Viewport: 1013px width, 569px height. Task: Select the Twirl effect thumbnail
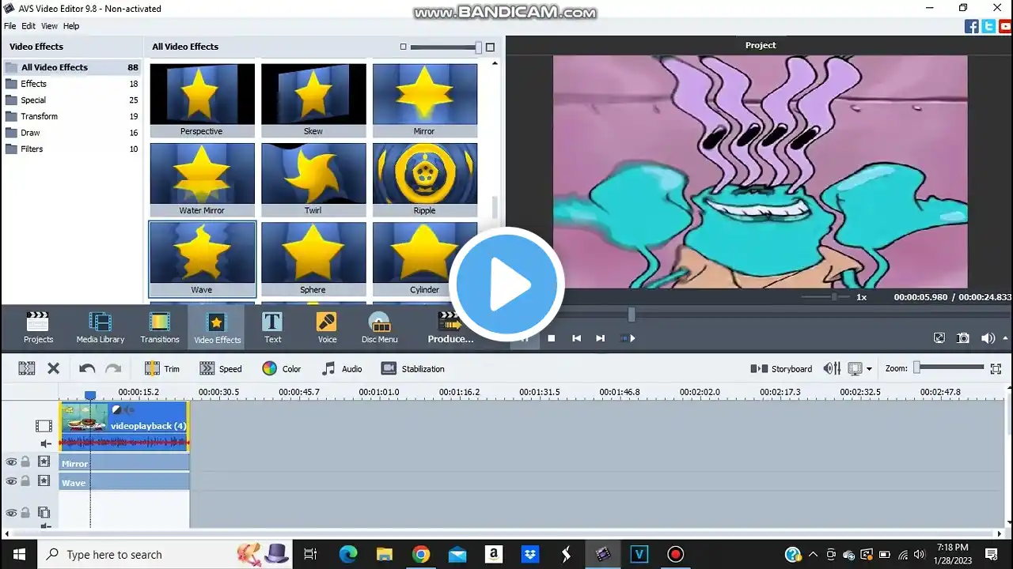(x=313, y=179)
